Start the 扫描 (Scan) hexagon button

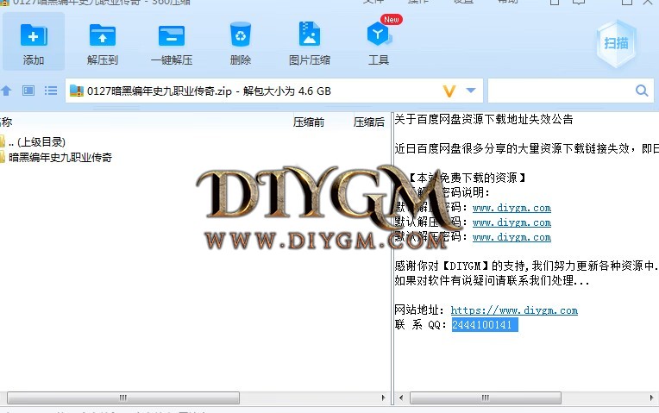tap(616, 44)
